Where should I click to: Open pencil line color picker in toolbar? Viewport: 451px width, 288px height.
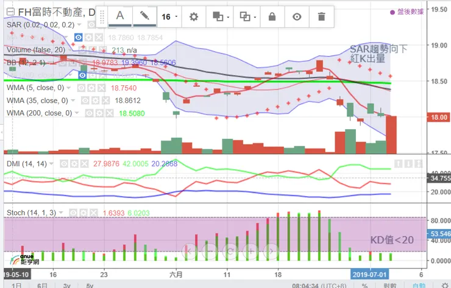[144, 16]
